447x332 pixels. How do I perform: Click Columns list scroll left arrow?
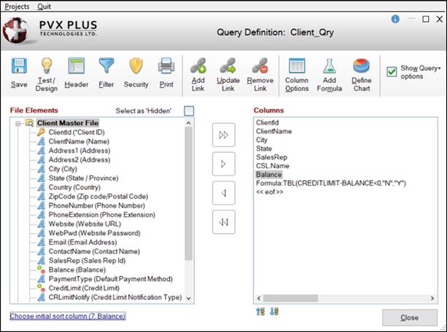point(259,298)
